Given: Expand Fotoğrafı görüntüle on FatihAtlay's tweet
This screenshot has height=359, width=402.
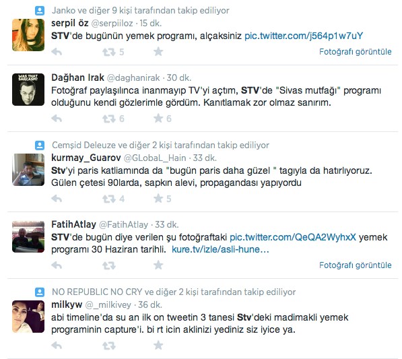Looking at the screenshot, I should click(355, 265).
